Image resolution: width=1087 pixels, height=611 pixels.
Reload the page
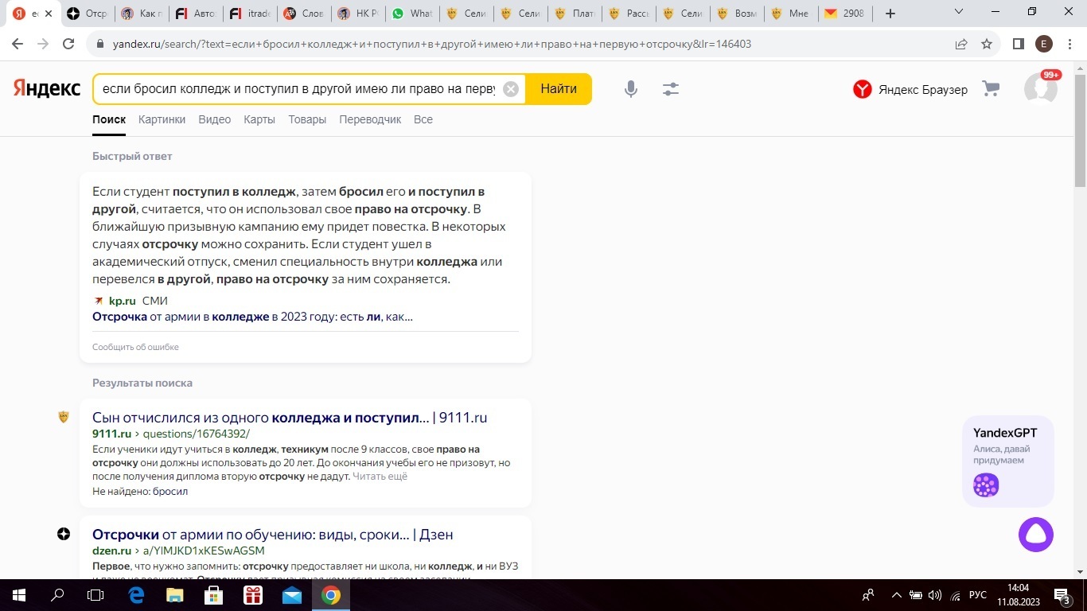tap(69, 45)
